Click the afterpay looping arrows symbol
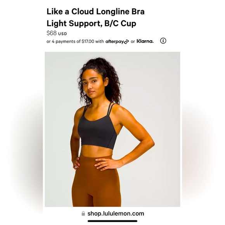 (x=126, y=42)
